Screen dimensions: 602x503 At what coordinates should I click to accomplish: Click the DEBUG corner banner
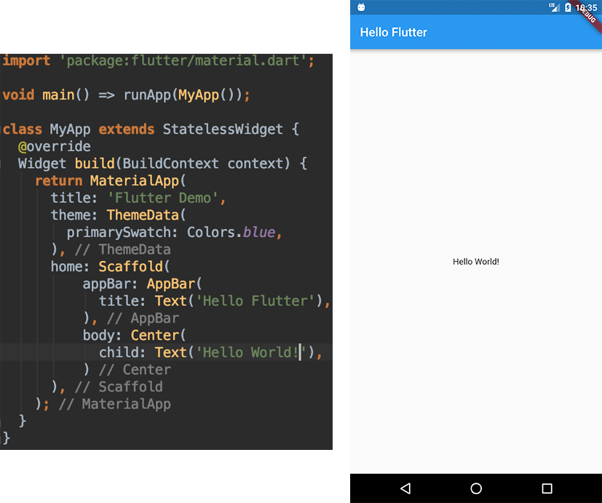[587, 15]
